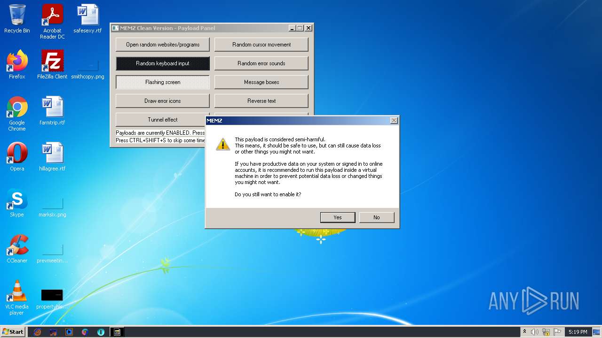The height and width of the screenshot is (338, 602).
Task: Click the Start button
Action: 13,332
